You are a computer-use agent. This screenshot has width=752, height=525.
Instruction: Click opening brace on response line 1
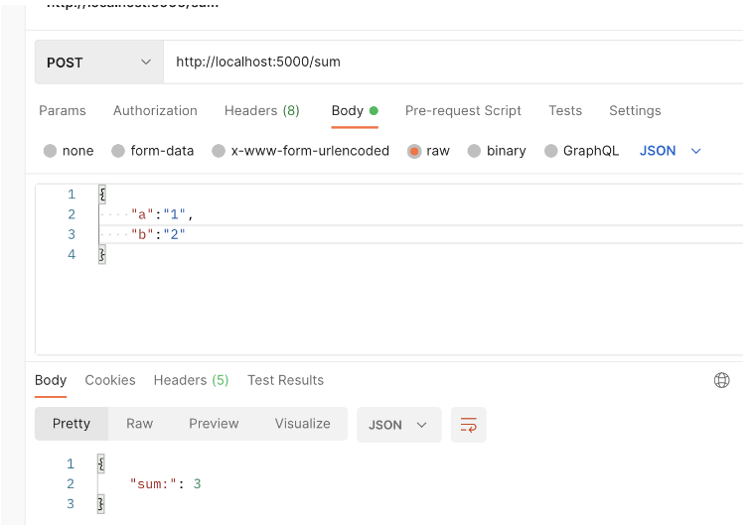click(x=100, y=463)
